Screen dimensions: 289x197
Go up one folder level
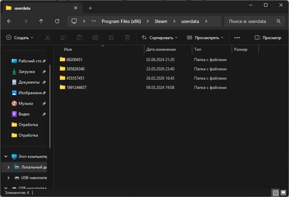(41, 21)
